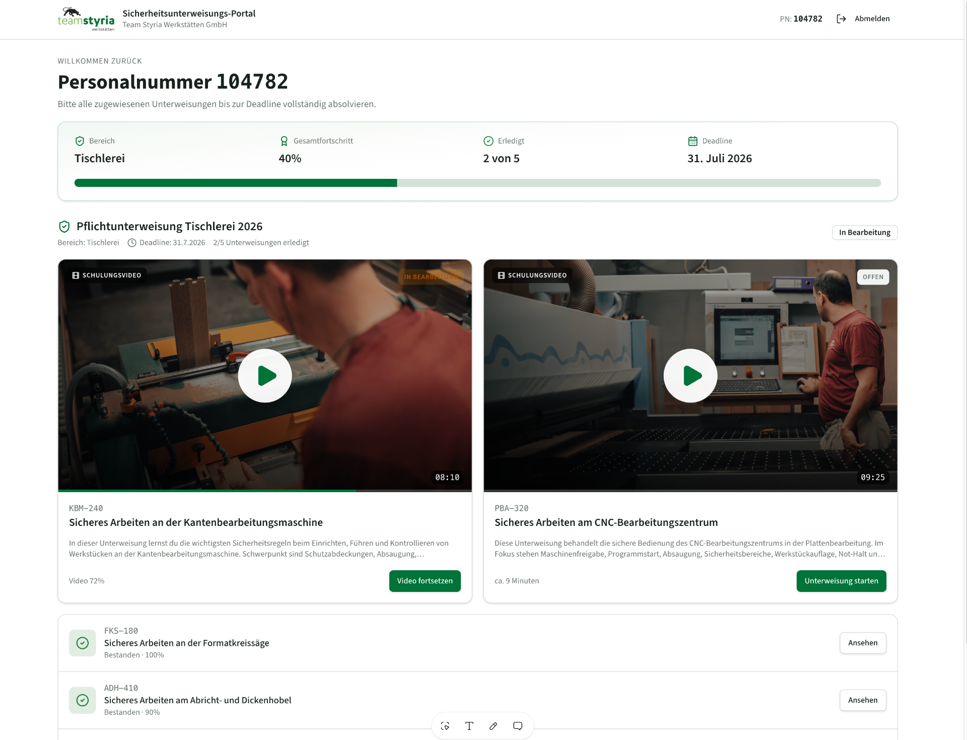
Task: Click the PBA-320 video progress bar
Action: pyautogui.click(x=690, y=491)
